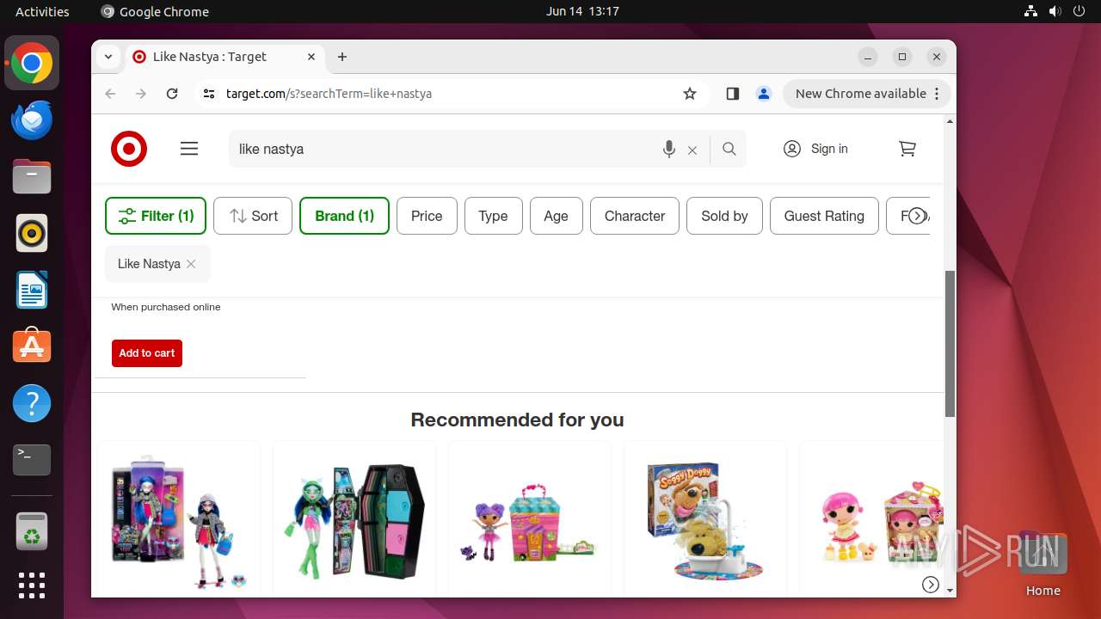This screenshot has height=619, width=1101.
Task: Open Target home via bullseye logo
Action: pyautogui.click(x=129, y=149)
